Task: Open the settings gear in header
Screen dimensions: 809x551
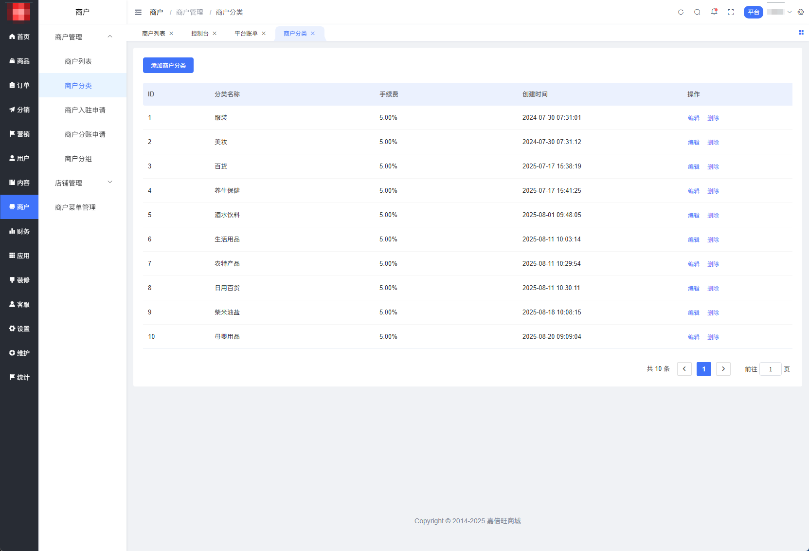Action: click(801, 12)
